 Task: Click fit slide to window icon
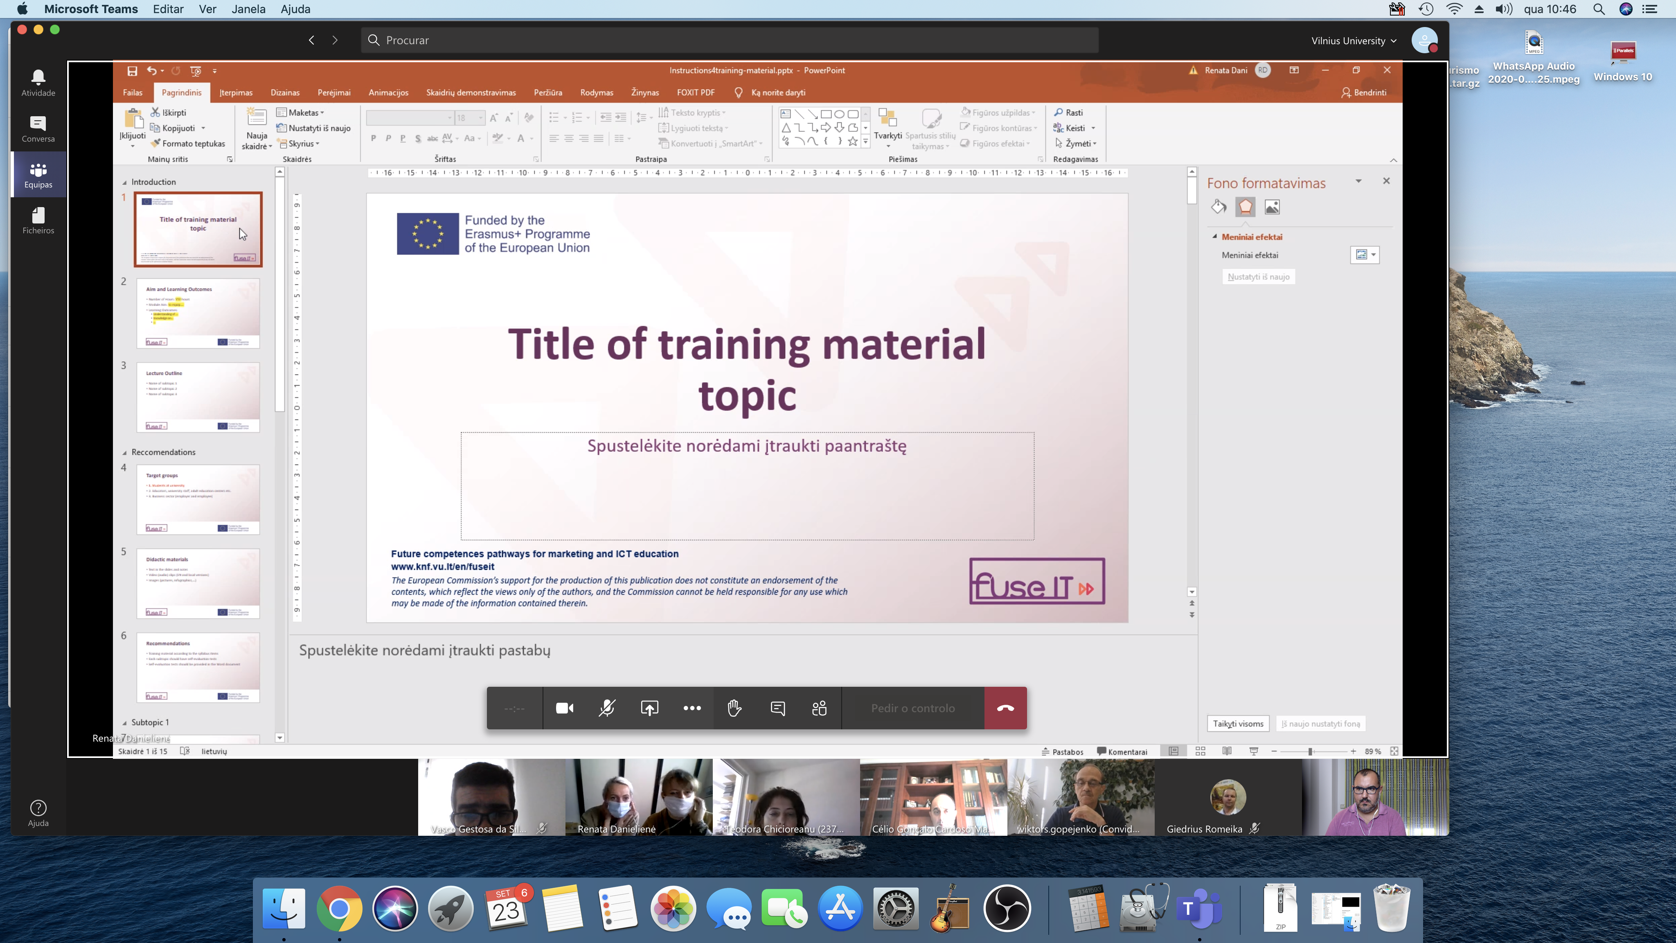(x=1394, y=751)
